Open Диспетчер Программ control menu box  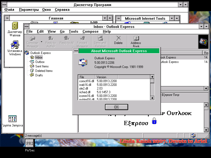pyautogui.click(x=4, y=5)
